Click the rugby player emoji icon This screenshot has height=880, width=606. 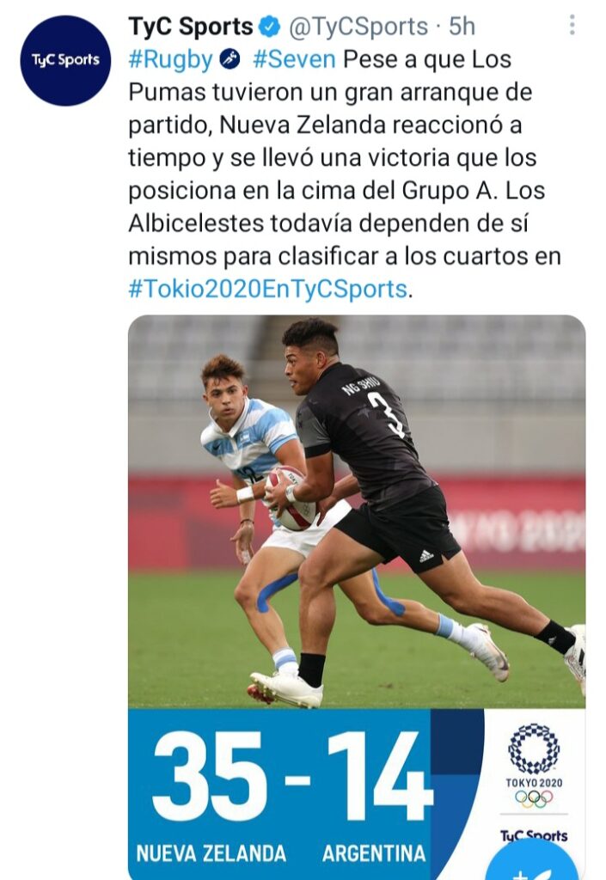pyautogui.click(x=230, y=59)
